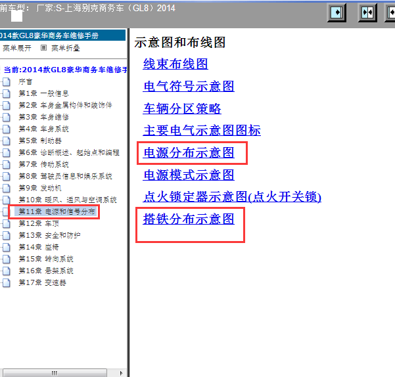Select 第12章 车顶 chapter
This screenshot has height=377, width=395.
(x=39, y=223)
